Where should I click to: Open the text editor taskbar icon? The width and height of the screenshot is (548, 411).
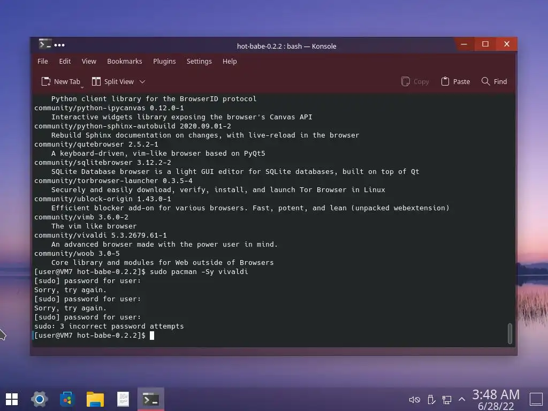click(123, 399)
